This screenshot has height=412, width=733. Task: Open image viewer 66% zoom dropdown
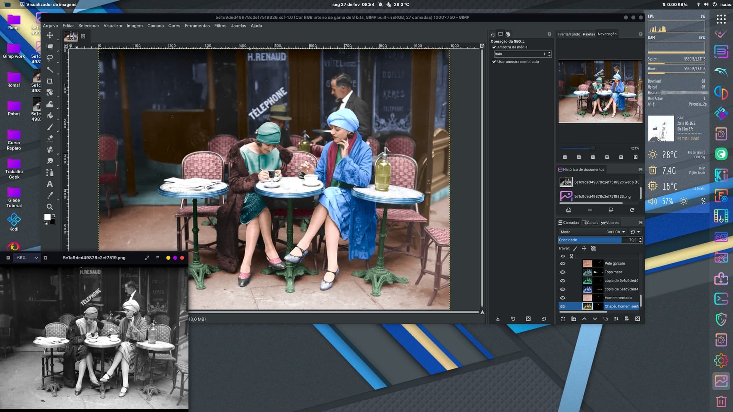[x=27, y=258]
